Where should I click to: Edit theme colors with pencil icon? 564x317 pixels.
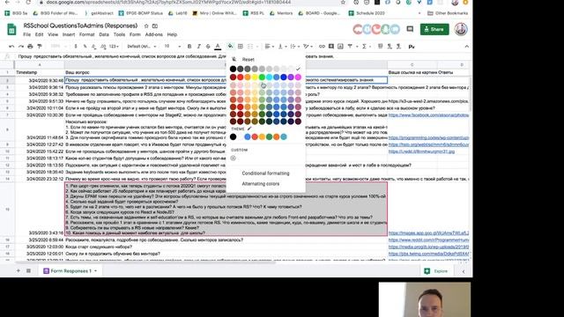249,129
